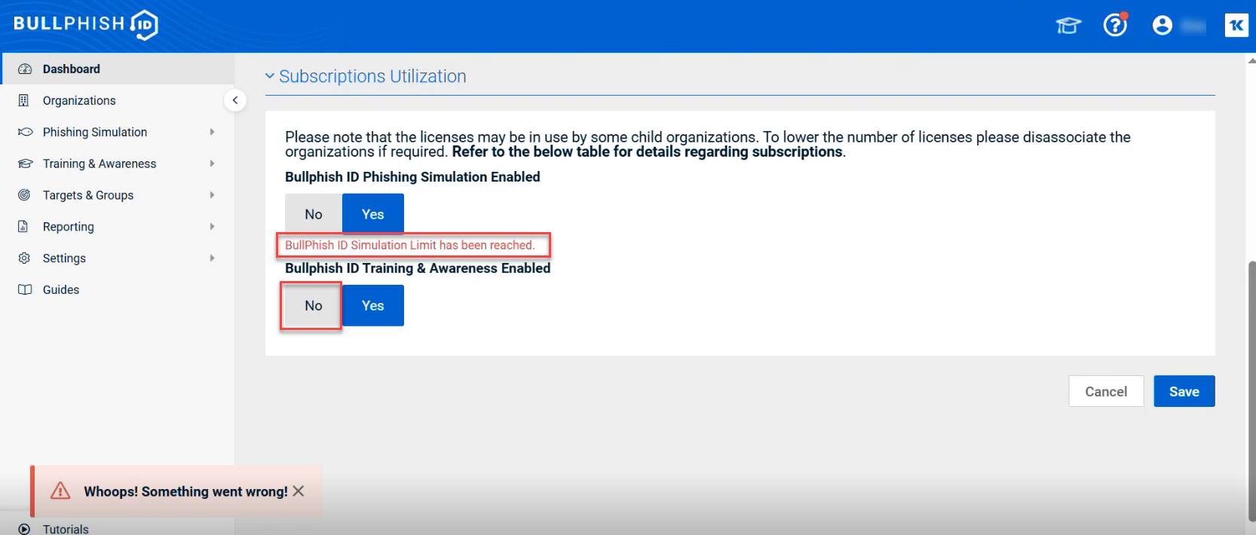Click the Organizations building icon
This screenshot has height=535, width=1256.
pos(24,101)
